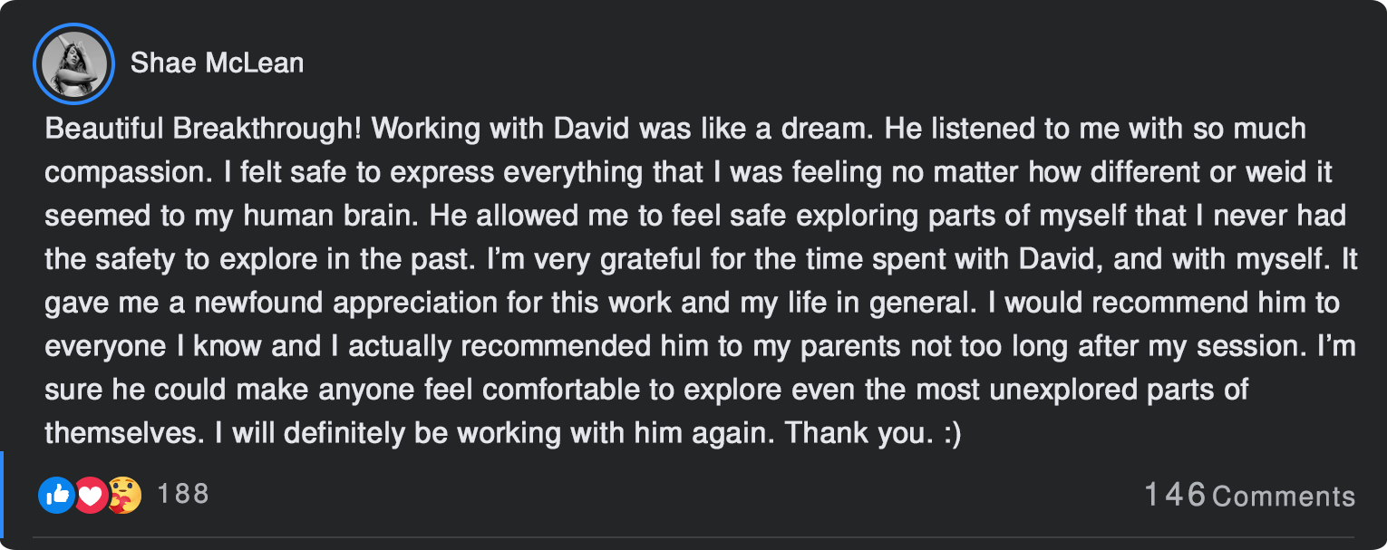This screenshot has height=550, width=1387.
Task: View the 188 reactions count
Action: [x=183, y=494]
